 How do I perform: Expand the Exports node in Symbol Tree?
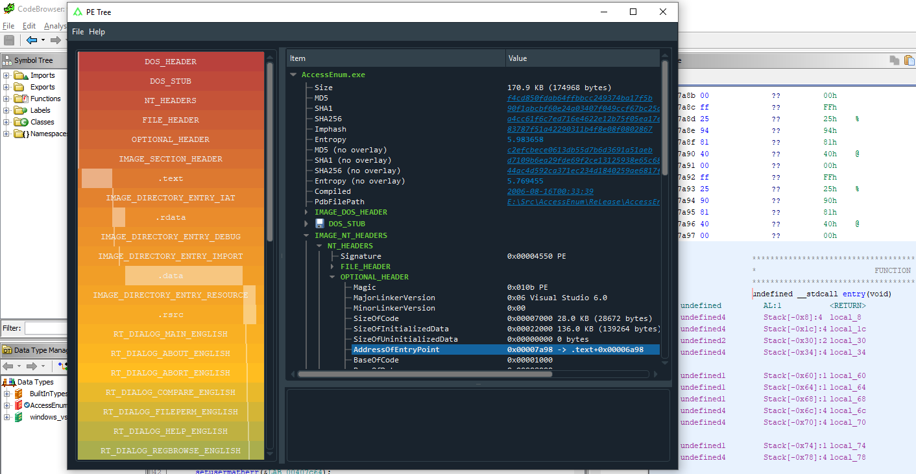coord(6,87)
